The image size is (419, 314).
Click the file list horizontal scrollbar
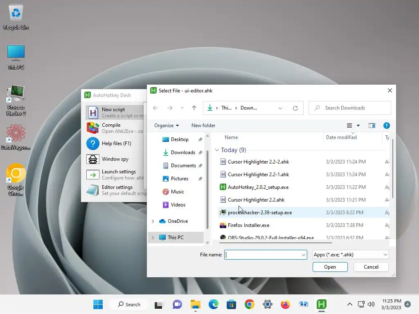coord(275,243)
